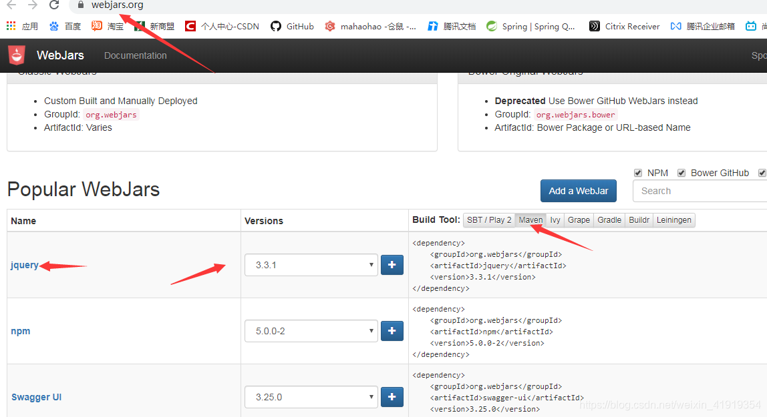Open the Spring bookmark
The height and width of the screenshot is (417, 767).
click(530, 26)
